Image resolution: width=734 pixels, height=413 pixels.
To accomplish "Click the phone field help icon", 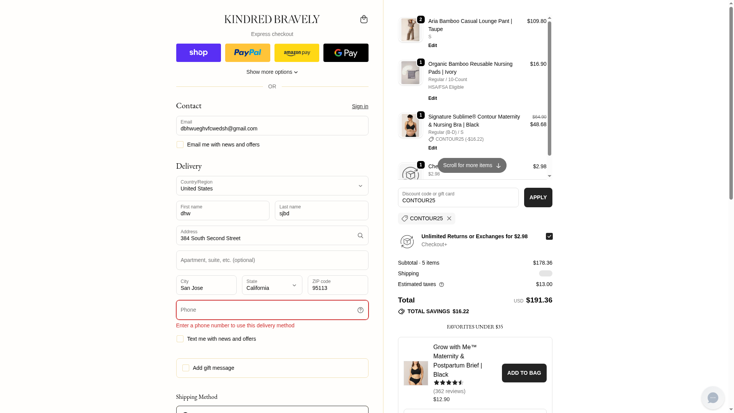I will [x=360, y=310].
